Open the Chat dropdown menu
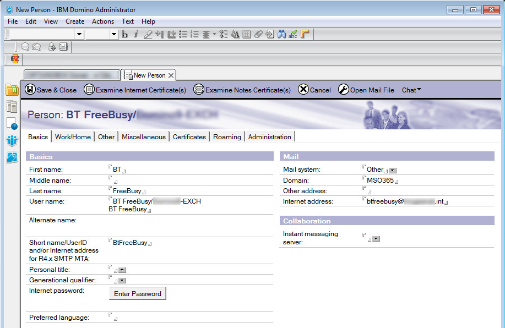The width and height of the screenshot is (505, 328). [411, 90]
